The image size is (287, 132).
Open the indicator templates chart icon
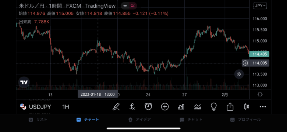tap(197, 107)
